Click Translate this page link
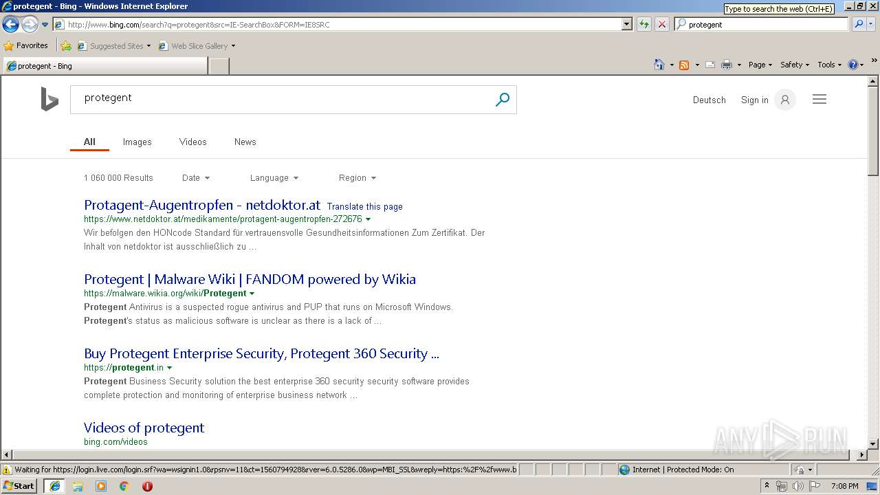The image size is (880, 495). tap(365, 206)
